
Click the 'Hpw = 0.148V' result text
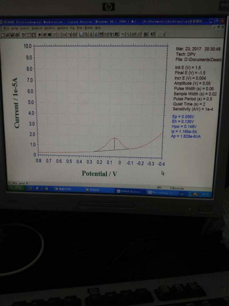click(x=184, y=126)
